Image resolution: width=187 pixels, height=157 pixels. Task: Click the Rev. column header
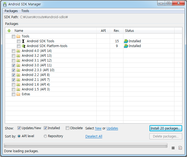point(116,31)
